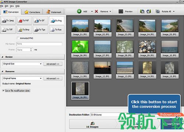Rotate image clockwise icon
184x132 pixels.
[149, 11]
